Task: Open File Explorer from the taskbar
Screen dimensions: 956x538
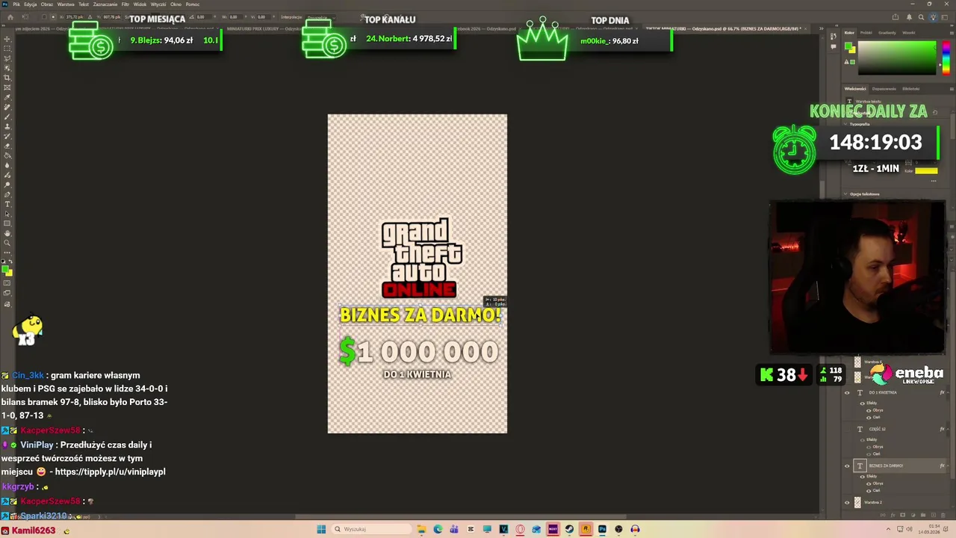Action: pos(422,529)
